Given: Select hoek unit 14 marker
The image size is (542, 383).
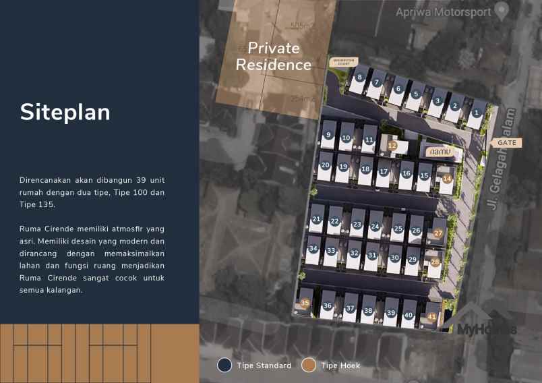Looking at the screenshot, I should 448,179.
